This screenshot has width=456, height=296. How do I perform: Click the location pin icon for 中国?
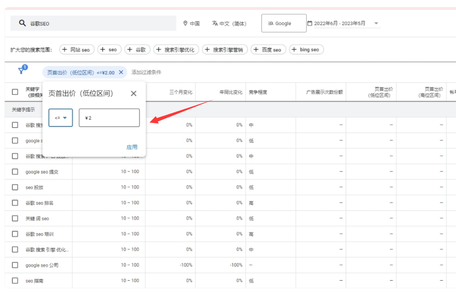(185, 23)
